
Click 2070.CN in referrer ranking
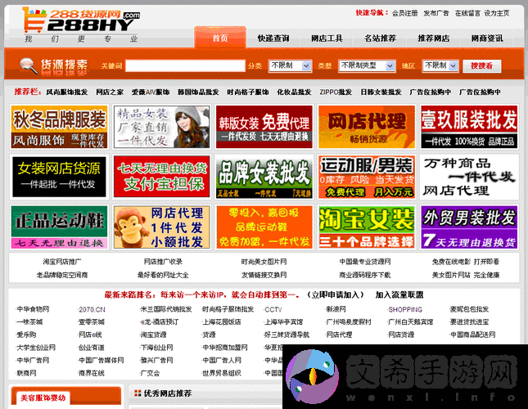(92, 309)
